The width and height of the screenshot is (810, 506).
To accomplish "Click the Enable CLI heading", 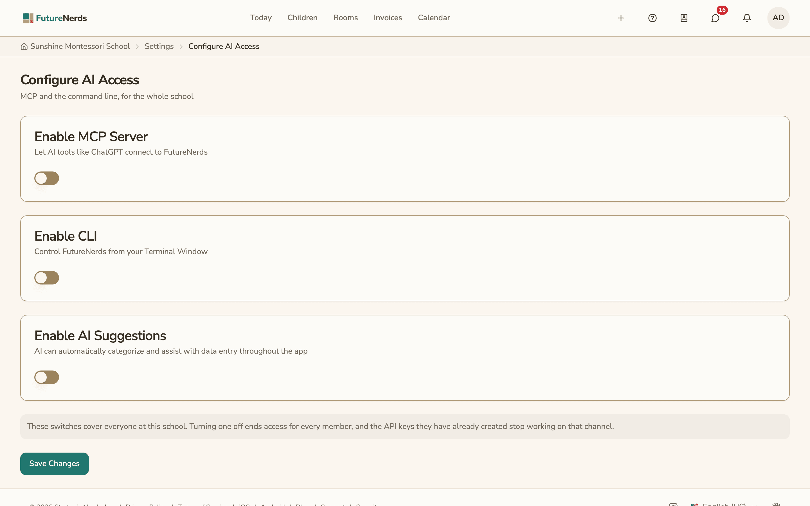I will 66,236.
